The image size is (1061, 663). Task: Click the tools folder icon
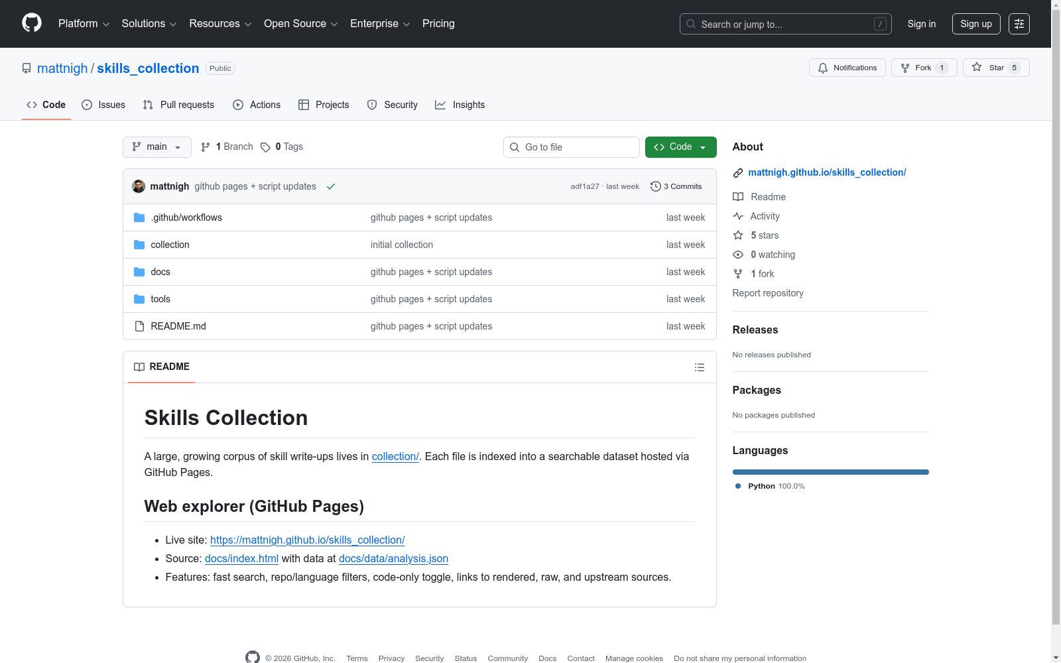[x=139, y=299]
